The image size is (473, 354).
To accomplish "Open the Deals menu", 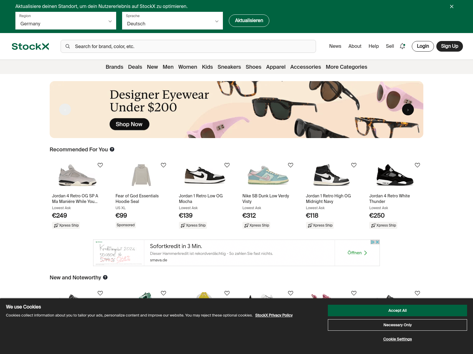I will click(135, 67).
